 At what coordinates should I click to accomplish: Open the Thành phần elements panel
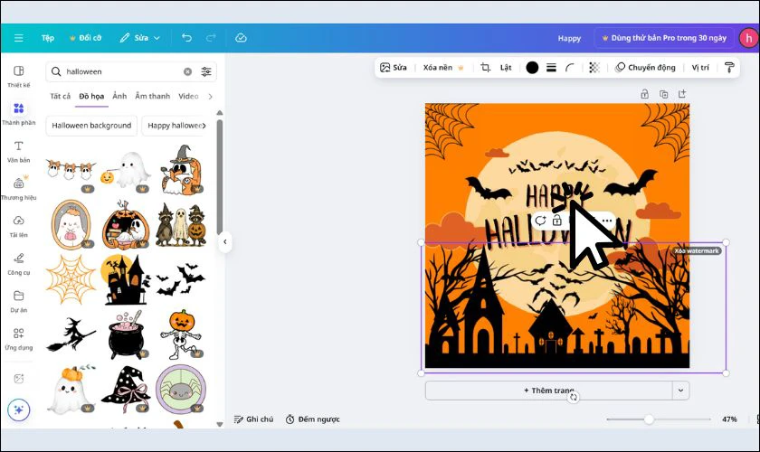point(18,113)
